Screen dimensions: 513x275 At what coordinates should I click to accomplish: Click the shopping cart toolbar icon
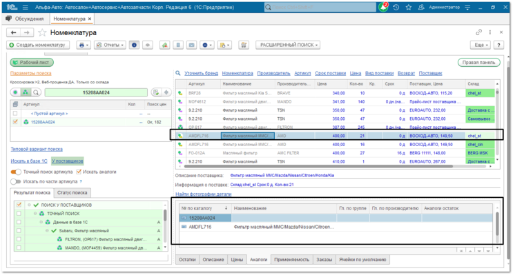(x=244, y=45)
